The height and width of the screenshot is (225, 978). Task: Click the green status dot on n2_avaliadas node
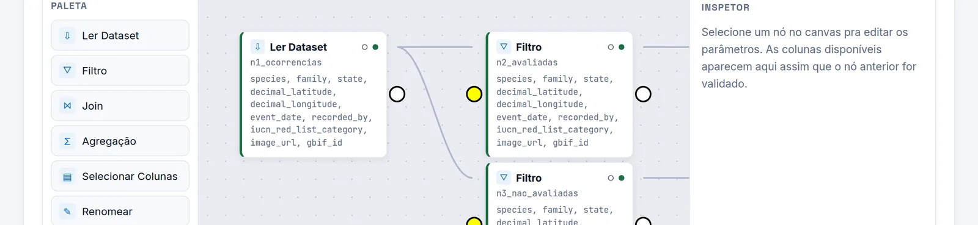coord(622,47)
